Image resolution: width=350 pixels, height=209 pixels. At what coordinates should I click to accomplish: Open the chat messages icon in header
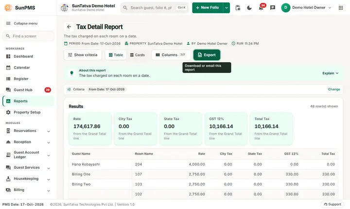(x=273, y=8)
